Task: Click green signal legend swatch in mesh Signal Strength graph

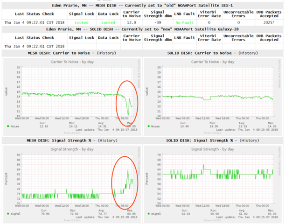Action: click(8, 214)
